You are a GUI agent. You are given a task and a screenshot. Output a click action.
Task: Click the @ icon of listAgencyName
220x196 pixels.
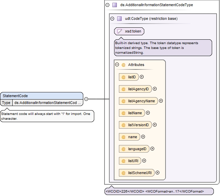pyautogui.click(x=123, y=101)
